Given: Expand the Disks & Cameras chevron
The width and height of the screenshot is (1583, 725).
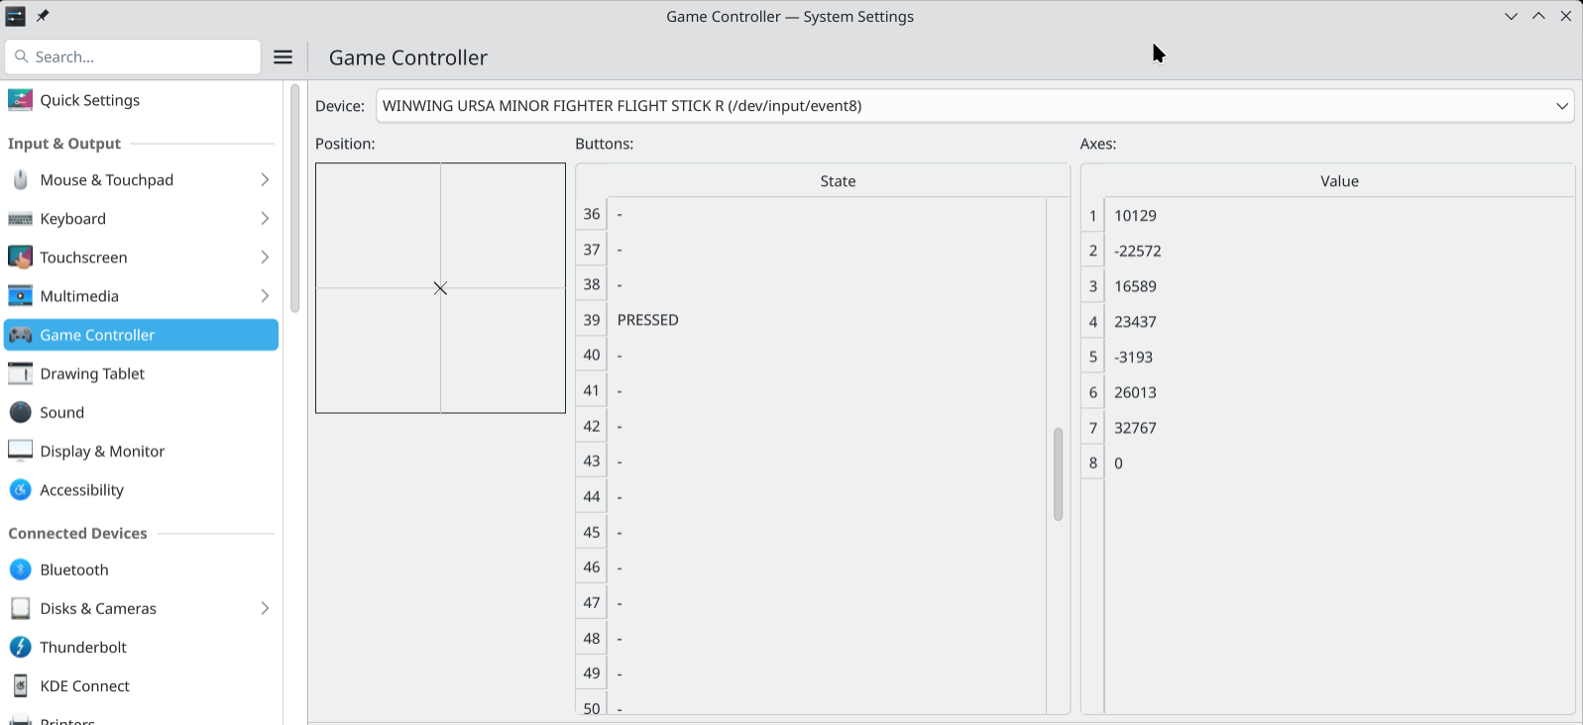Looking at the screenshot, I should tap(265, 608).
